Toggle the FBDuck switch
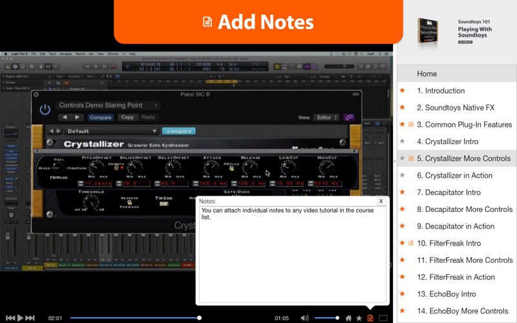 point(232,169)
